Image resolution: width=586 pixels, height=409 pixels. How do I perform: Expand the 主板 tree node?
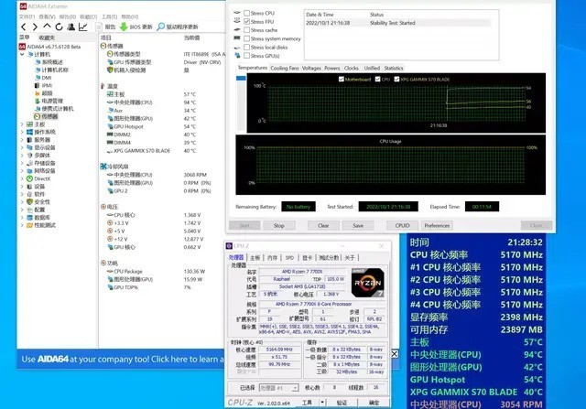[22, 124]
